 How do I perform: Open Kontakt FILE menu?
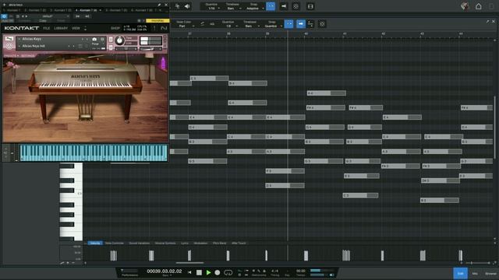pyautogui.click(x=47, y=28)
